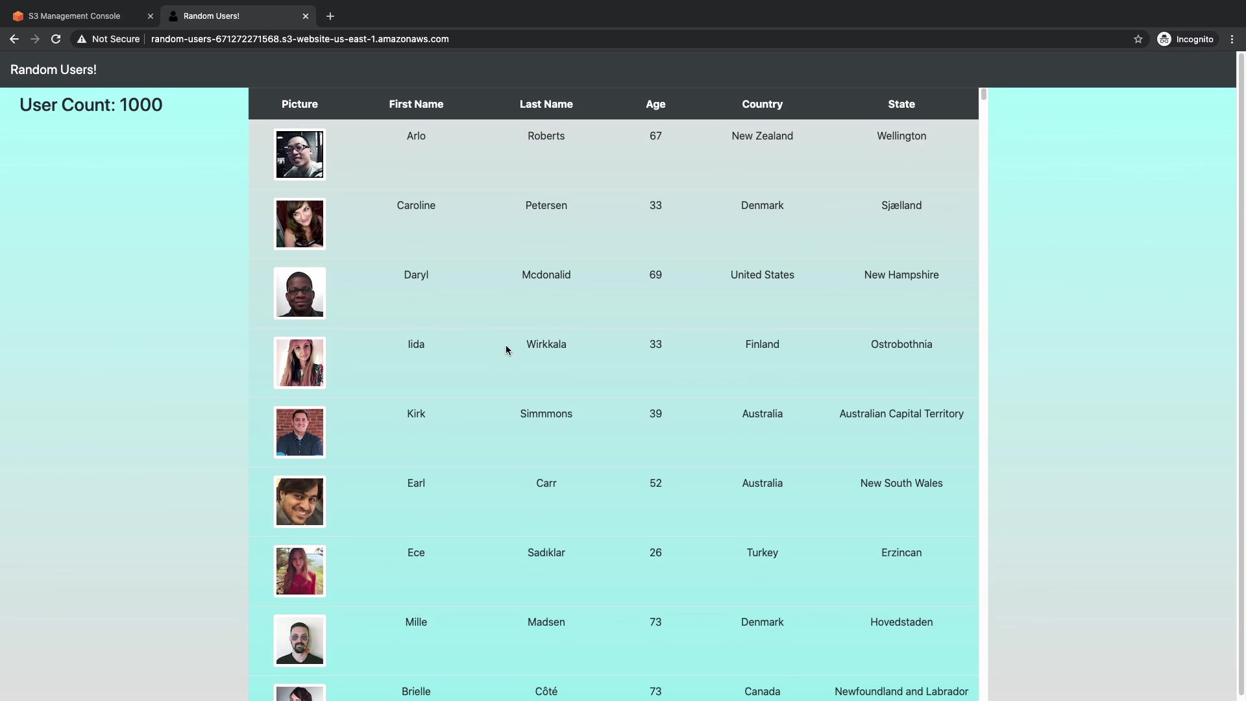The height and width of the screenshot is (701, 1246).
Task: Open Chrome three-dot menu
Action: tap(1232, 39)
